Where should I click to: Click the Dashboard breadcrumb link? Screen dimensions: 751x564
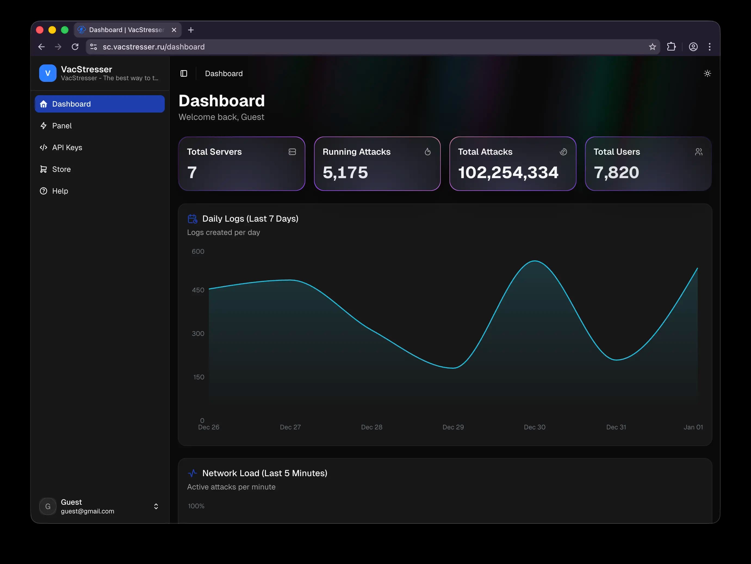click(x=224, y=73)
